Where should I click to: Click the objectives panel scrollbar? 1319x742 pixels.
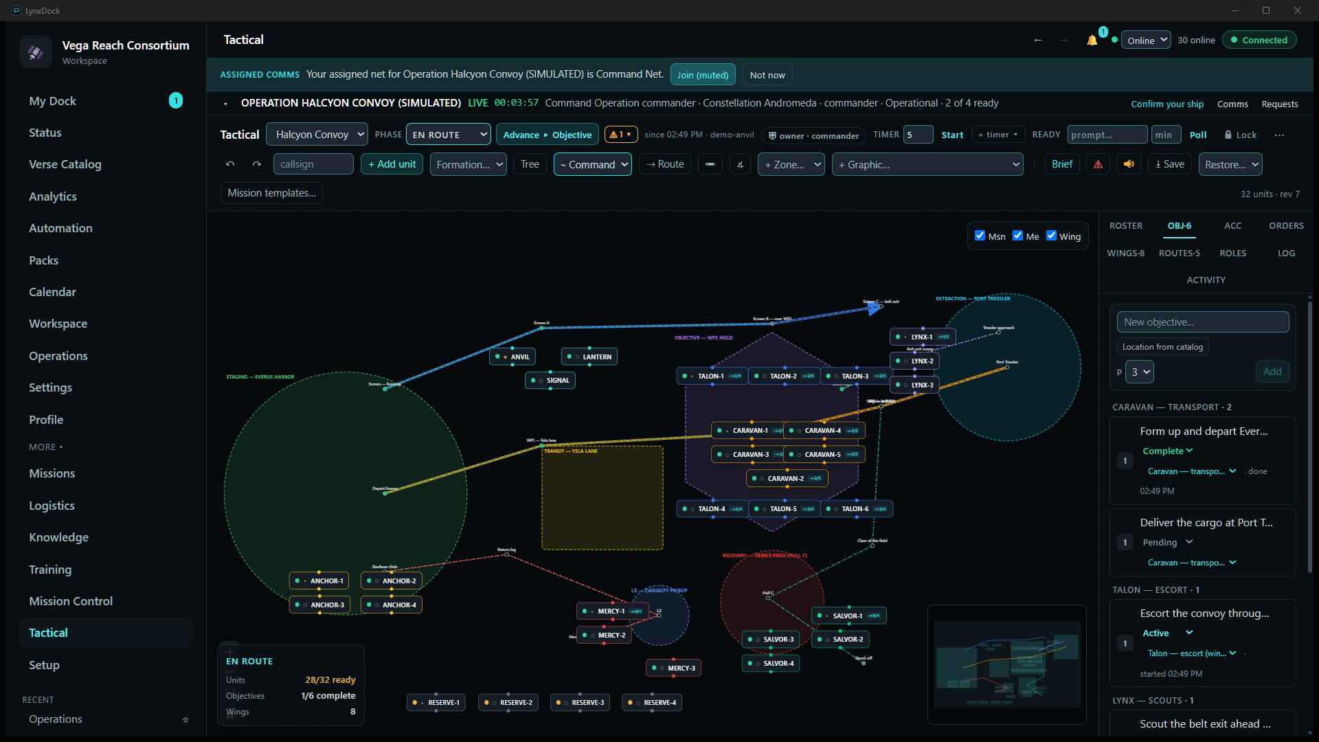pos(1310,436)
